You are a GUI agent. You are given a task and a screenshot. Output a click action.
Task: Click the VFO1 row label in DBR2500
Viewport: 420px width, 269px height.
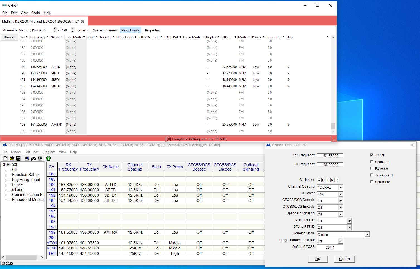click(x=52, y=243)
